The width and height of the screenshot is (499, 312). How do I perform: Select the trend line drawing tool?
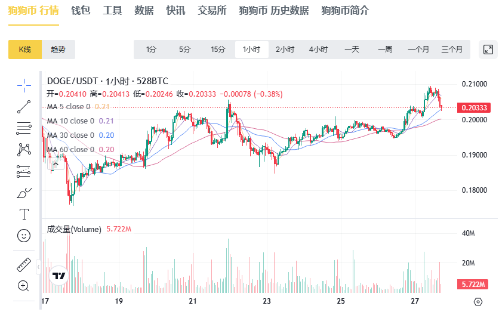pos(24,107)
